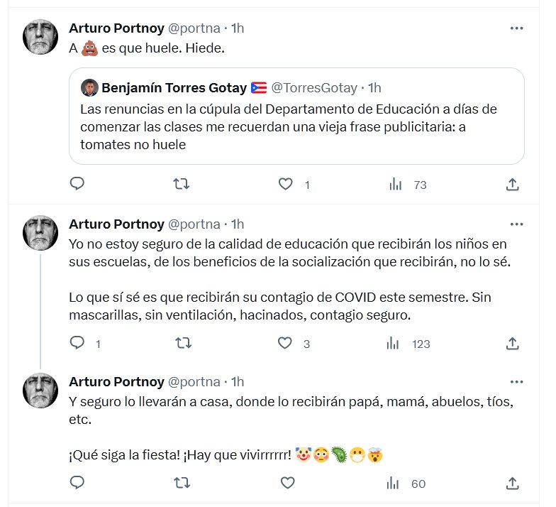
Task: Reply to the COVID contagio tweet
Action: click(78, 344)
